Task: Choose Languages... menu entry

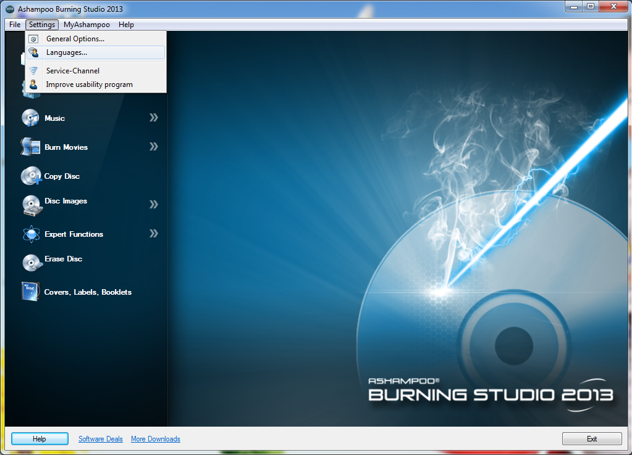Action: (x=96, y=52)
